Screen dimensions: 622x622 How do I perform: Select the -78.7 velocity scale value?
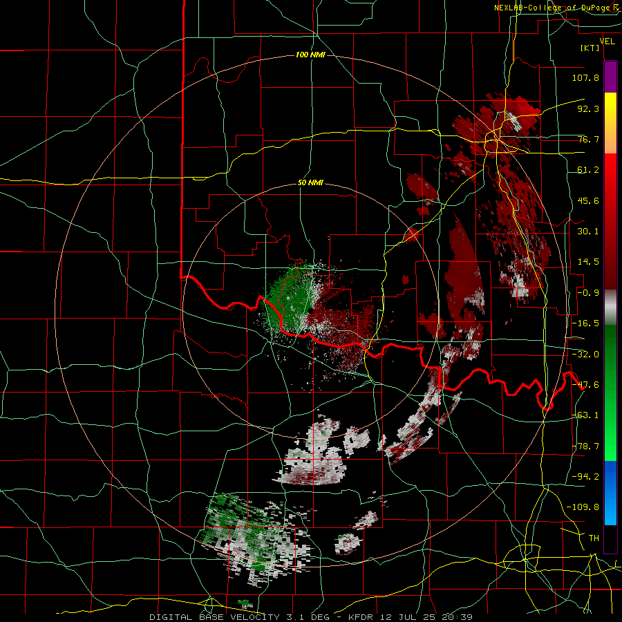[x=585, y=446]
